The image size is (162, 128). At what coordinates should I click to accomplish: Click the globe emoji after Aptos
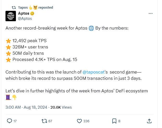[x=91, y=28]
